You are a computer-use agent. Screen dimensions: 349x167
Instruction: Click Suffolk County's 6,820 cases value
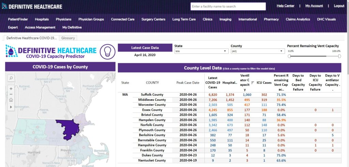pos(213,95)
